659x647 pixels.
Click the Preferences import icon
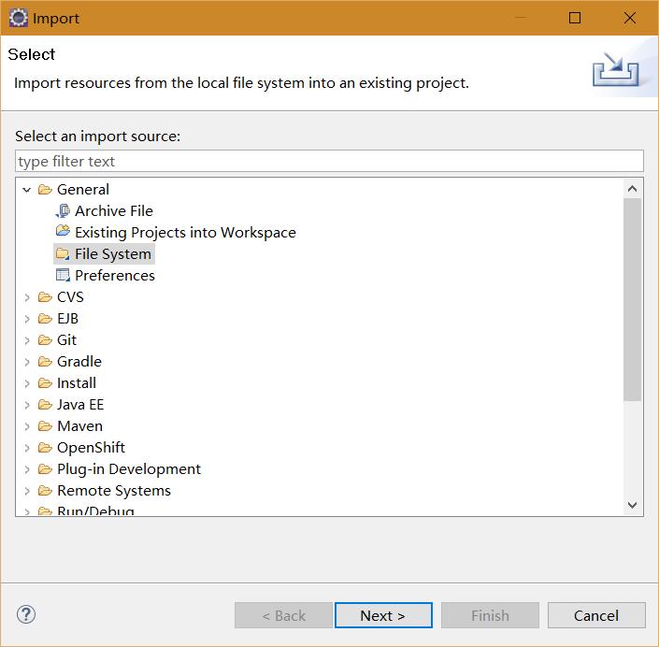point(63,276)
